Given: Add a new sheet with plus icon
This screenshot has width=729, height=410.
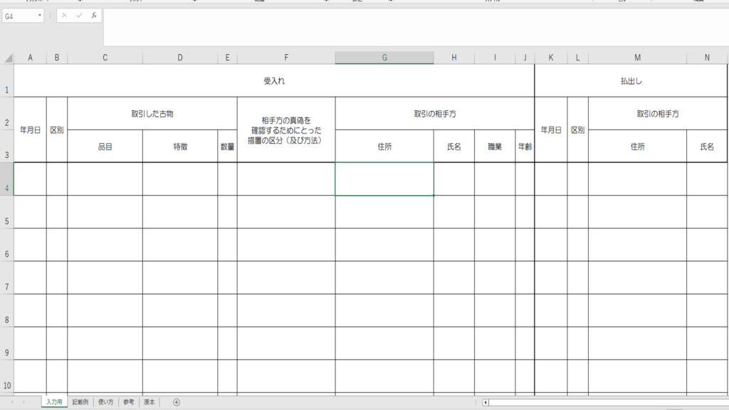Looking at the screenshot, I should click(x=177, y=402).
